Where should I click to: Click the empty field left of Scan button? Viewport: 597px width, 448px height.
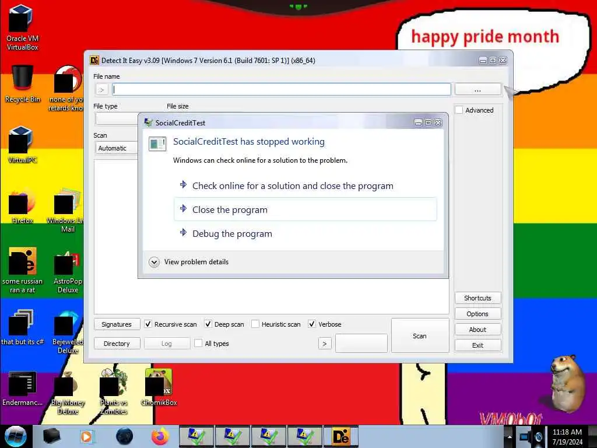[x=361, y=343]
